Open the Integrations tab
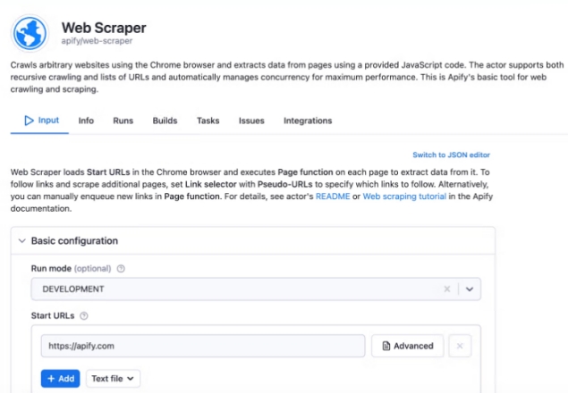The height and width of the screenshot is (393, 568). click(x=307, y=121)
